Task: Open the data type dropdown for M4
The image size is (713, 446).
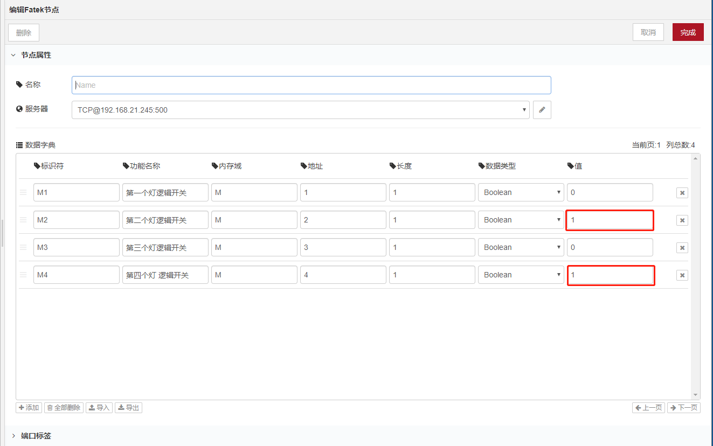Action: tap(521, 275)
